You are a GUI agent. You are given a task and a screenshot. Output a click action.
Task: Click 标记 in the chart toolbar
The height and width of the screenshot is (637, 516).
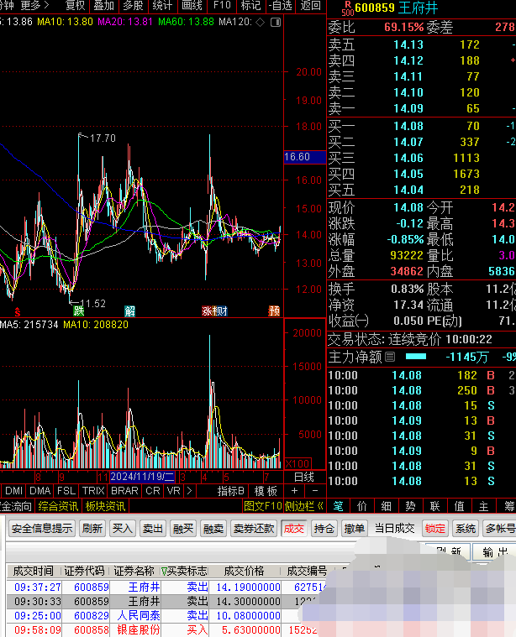coord(250,6)
